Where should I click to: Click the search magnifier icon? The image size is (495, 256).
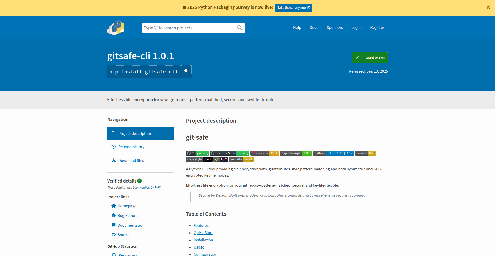click(240, 28)
